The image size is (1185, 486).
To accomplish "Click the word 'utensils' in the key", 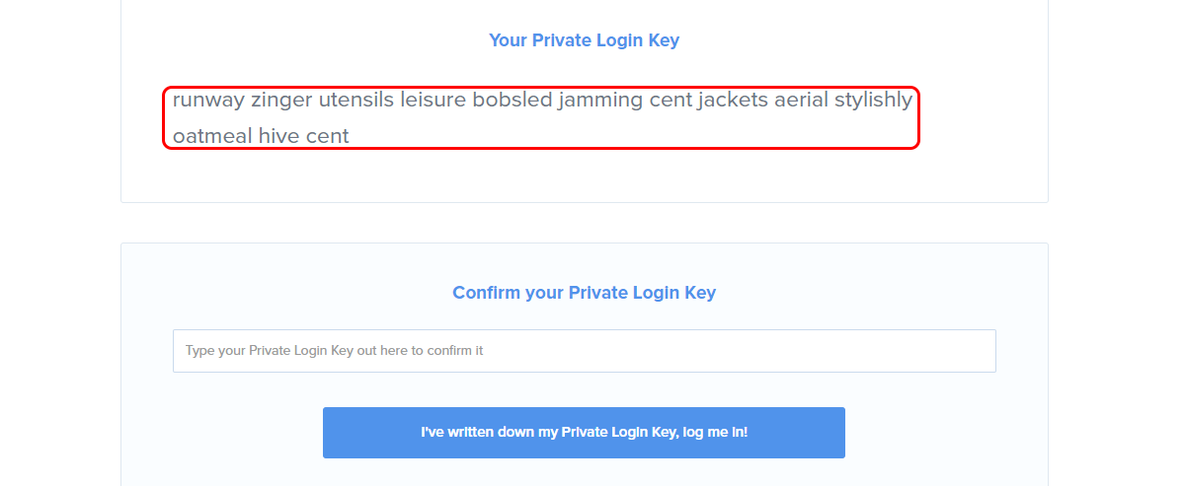I will tap(355, 101).
